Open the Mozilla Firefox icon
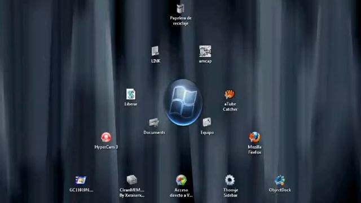361x203 pixels. (x=254, y=137)
